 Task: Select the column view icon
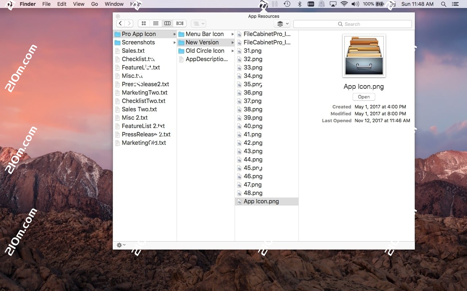167,23
